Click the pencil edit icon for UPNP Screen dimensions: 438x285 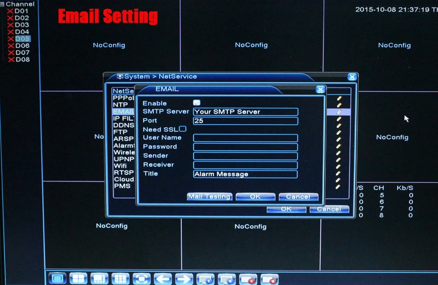(339, 160)
